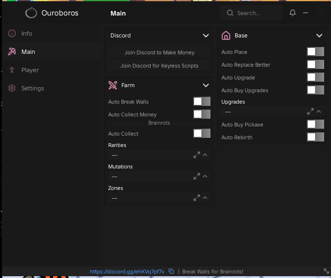The width and height of the screenshot is (331, 278).
Task: Copy the Discord link with copy icon
Action: (171, 271)
